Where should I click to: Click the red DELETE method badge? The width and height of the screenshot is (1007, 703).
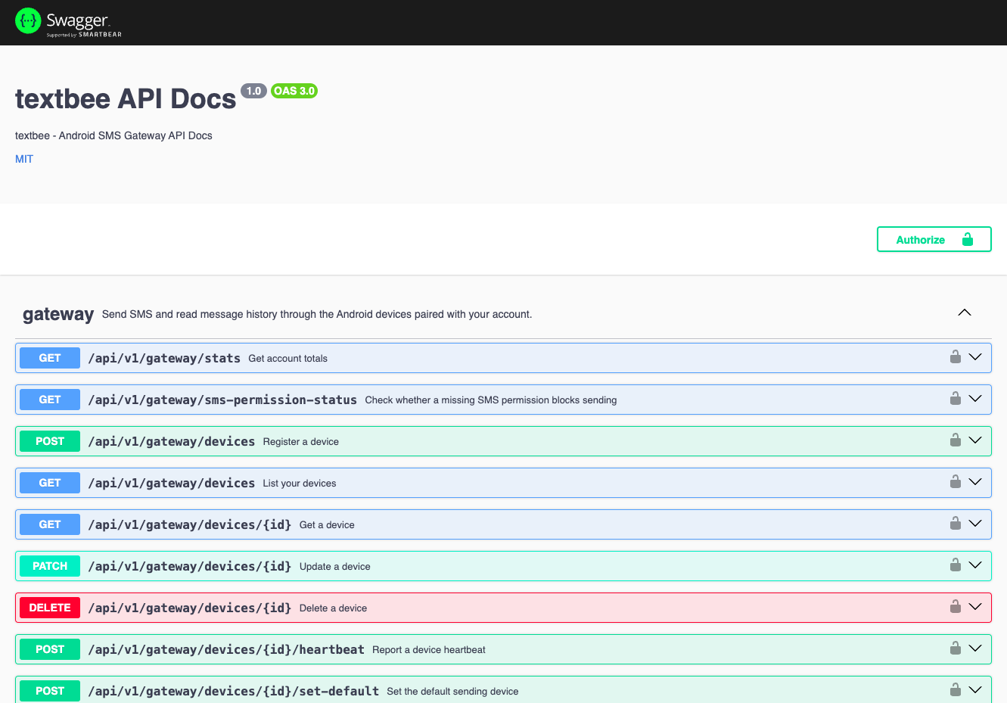tap(50, 608)
